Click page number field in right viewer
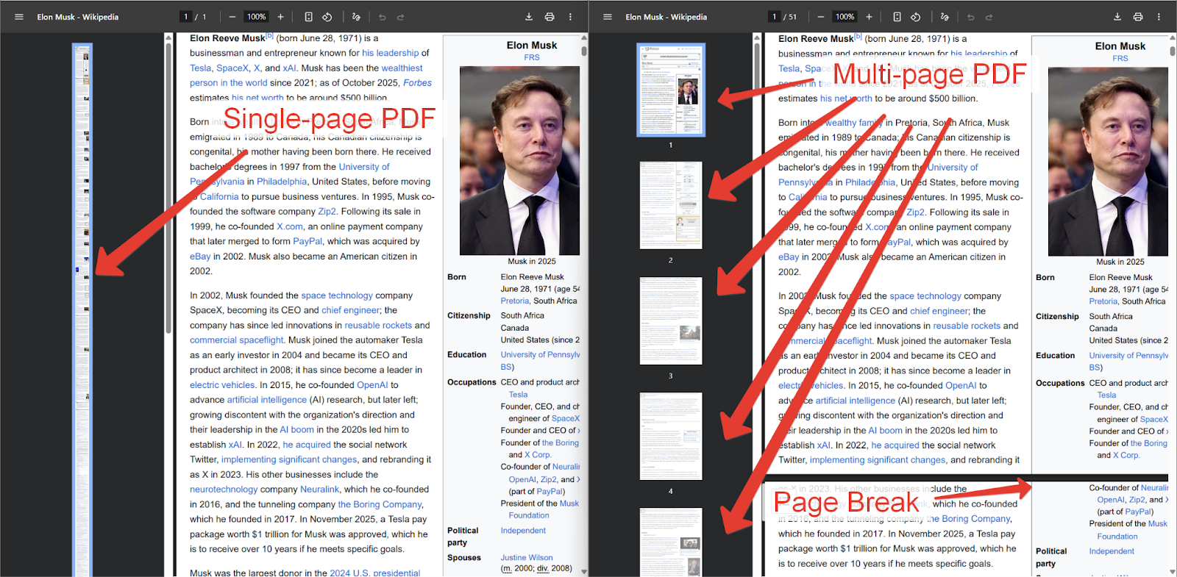 point(774,17)
